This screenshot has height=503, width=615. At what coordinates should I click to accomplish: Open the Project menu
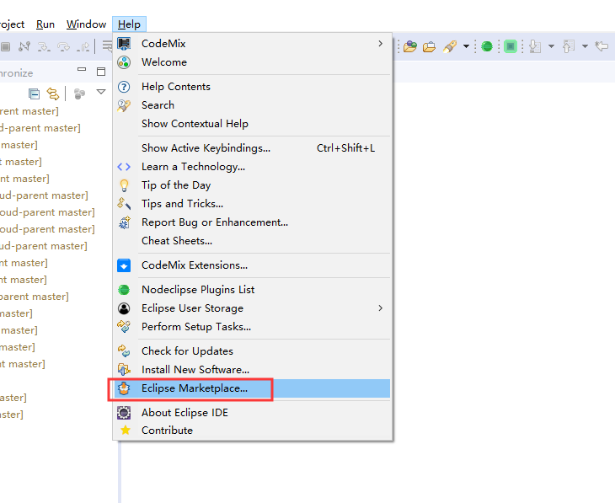12,24
